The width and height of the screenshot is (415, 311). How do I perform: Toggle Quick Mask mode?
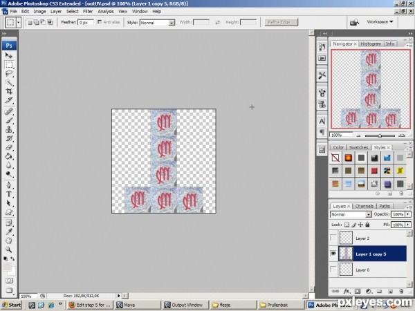pos(9,281)
